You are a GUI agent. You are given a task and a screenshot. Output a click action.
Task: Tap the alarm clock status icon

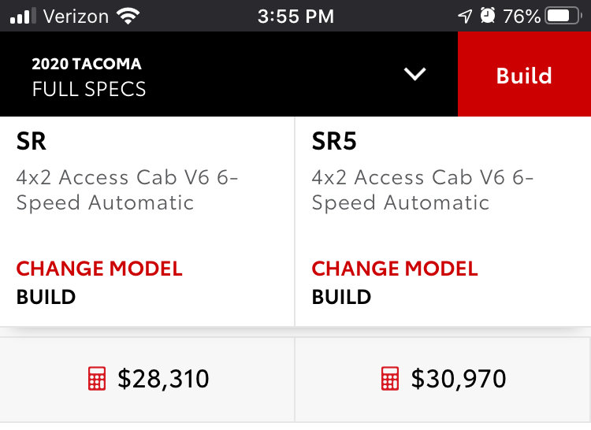[488, 16]
